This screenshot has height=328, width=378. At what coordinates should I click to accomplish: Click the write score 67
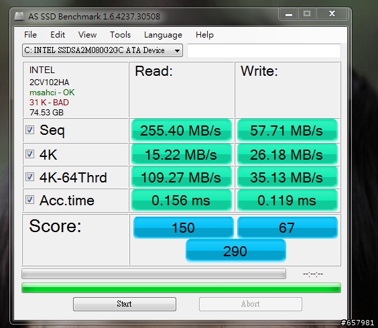(287, 227)
